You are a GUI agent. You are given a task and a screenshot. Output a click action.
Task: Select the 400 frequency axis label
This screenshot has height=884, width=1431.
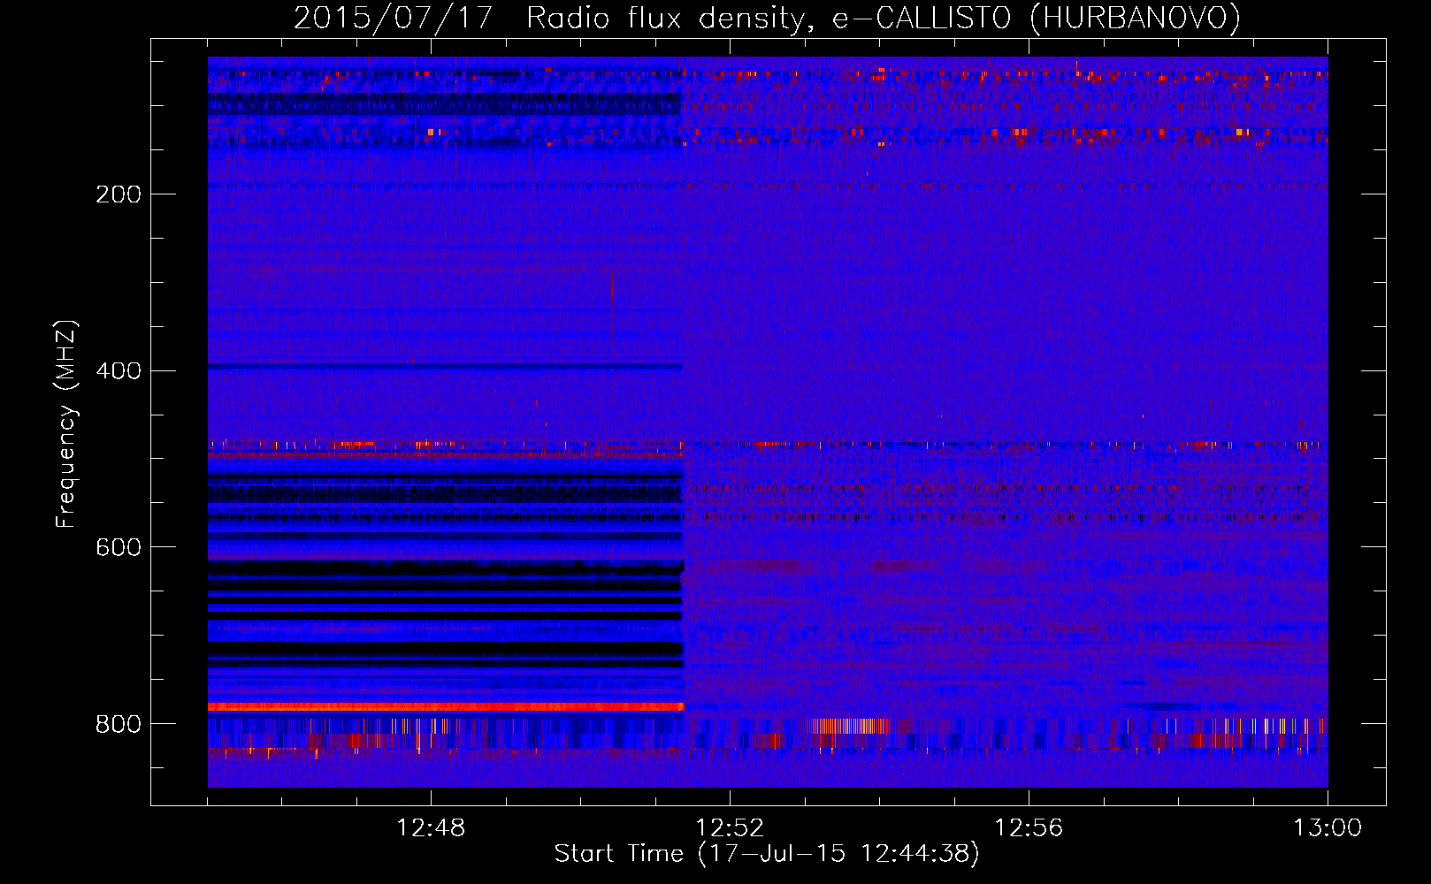119,371
